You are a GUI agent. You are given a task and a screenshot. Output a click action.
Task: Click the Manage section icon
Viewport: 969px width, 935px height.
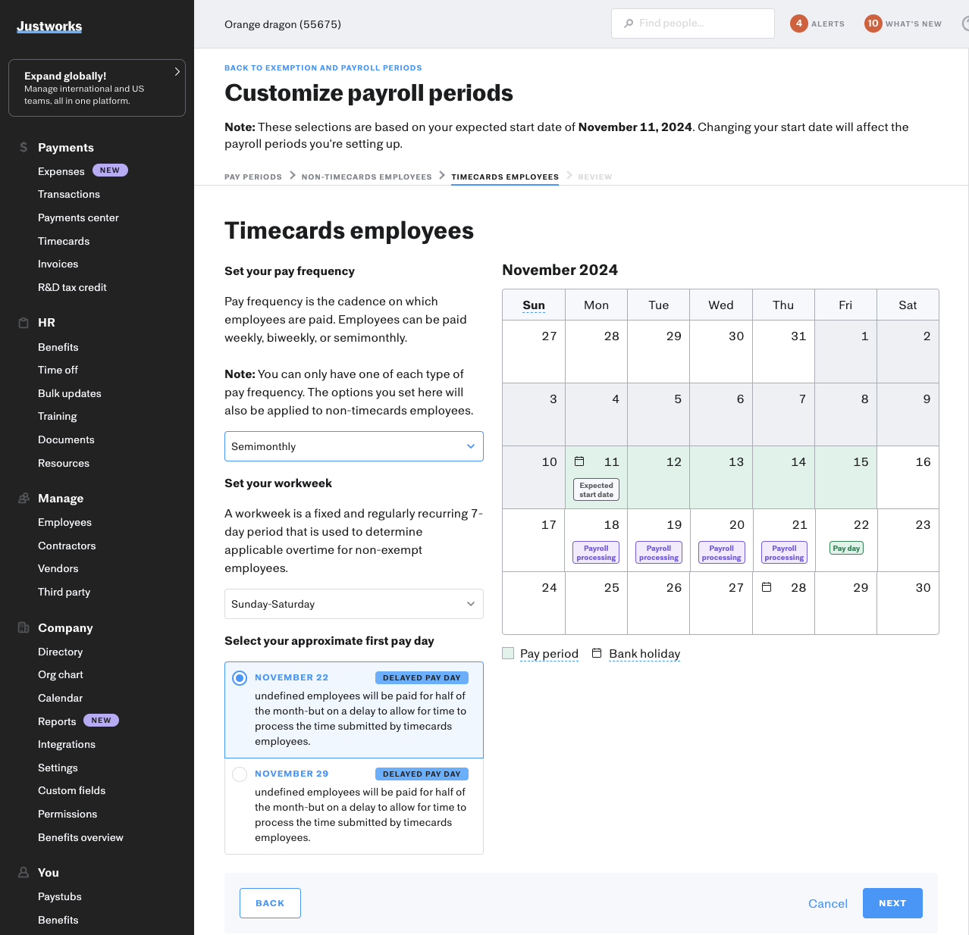point(23,498)
